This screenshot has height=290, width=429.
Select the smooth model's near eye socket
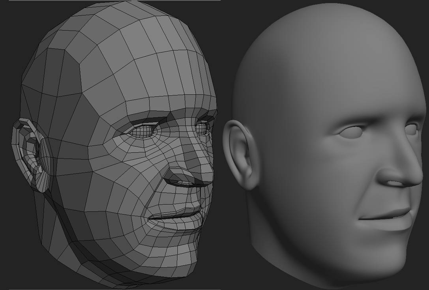pyautogui.click(x=352, y=132)
